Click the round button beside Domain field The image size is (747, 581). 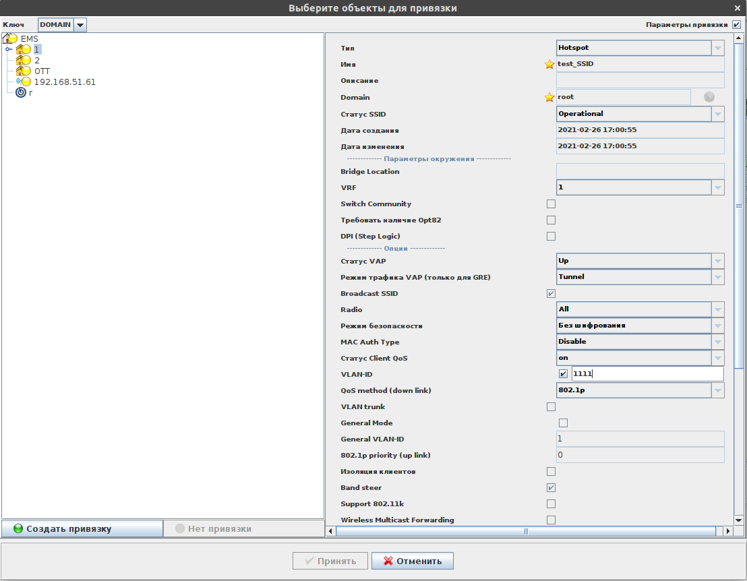point(709,97)
